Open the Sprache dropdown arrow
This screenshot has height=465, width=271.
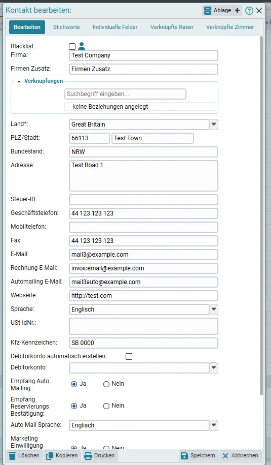pos(214,309)
